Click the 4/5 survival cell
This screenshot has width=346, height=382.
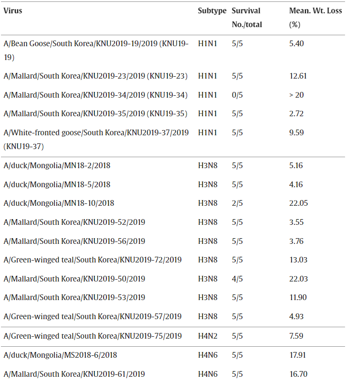click(237, 279)
